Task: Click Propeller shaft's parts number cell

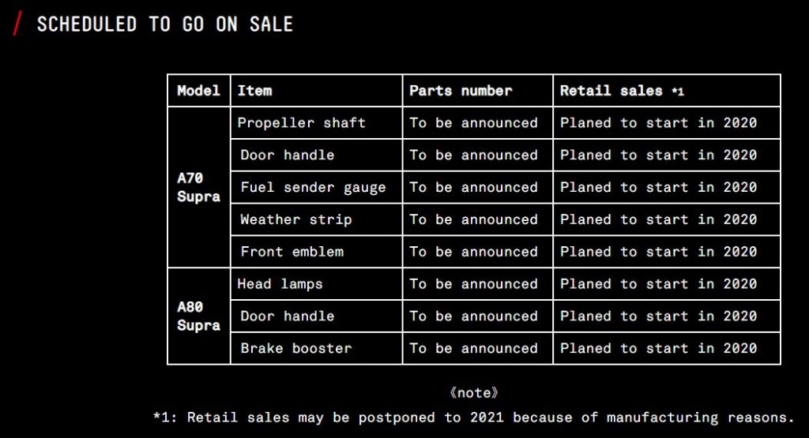Action: click(x=473, y=122)
